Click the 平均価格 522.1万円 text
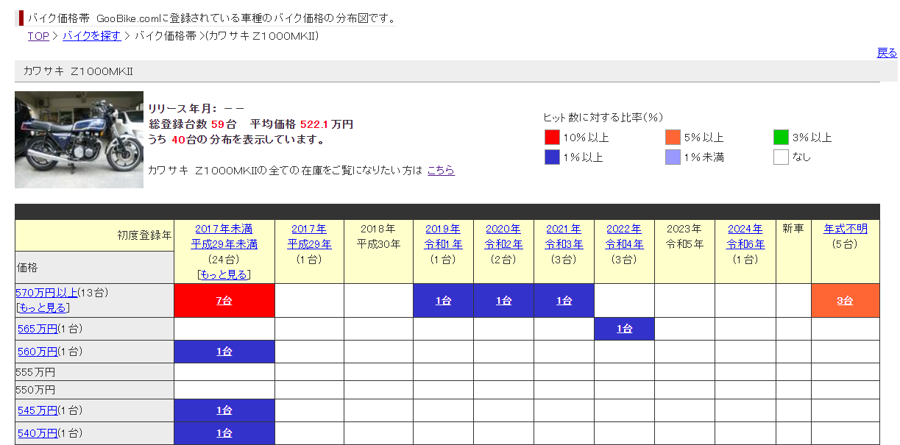The image size is (900, 445). point(302,124)
